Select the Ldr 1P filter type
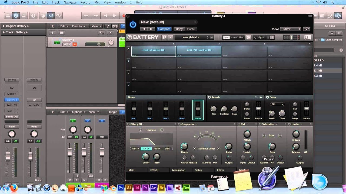 coord(135,148)
